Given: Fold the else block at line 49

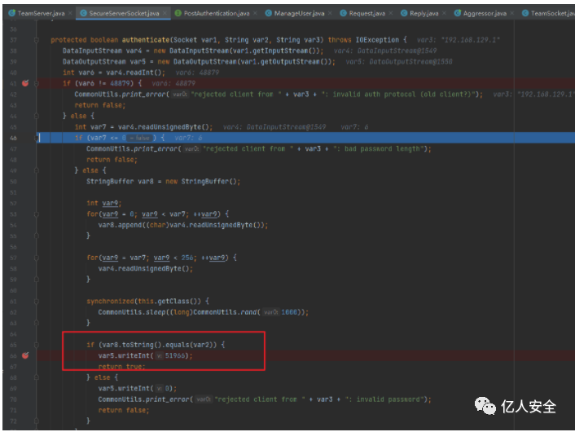Looking at the screenshot, I should [37, 170].
